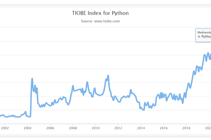Viewport: 211px width, 140px height.
Task: Click the 2002 x-axis label
Action: coord(5,128)
